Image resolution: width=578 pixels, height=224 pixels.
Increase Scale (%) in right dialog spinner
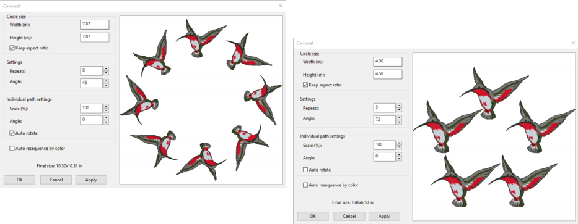(x=399, y=143)
